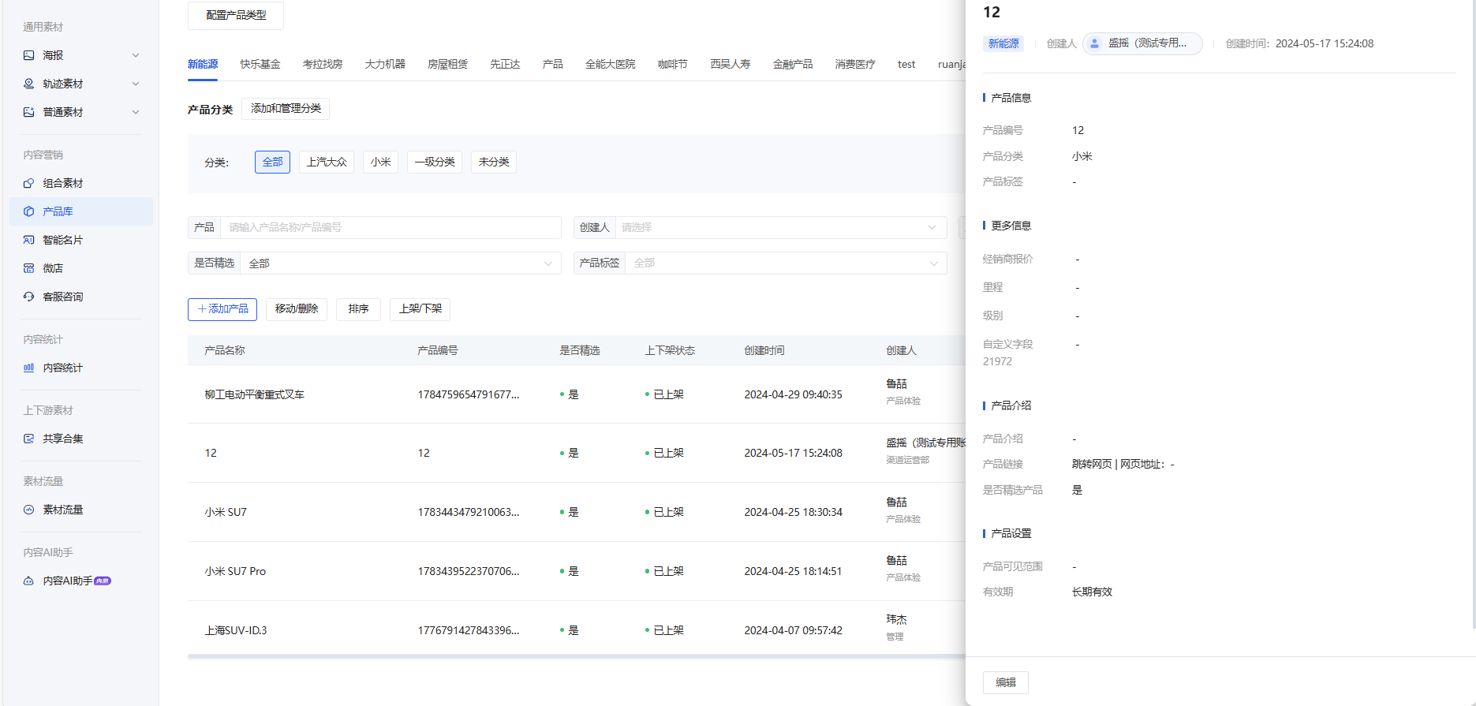Click the 内容统计 chart icon

pyautogui.click(x=29, y=368)
